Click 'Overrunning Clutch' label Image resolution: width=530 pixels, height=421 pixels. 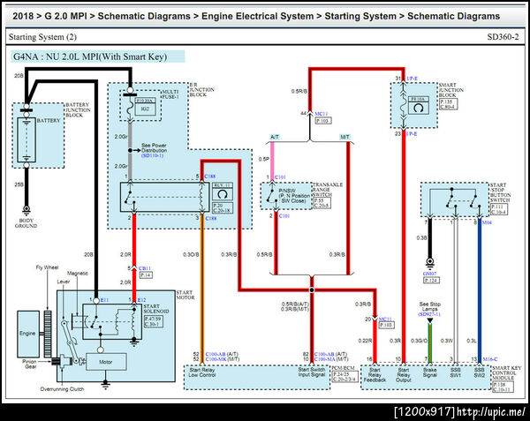click(62, 389)
